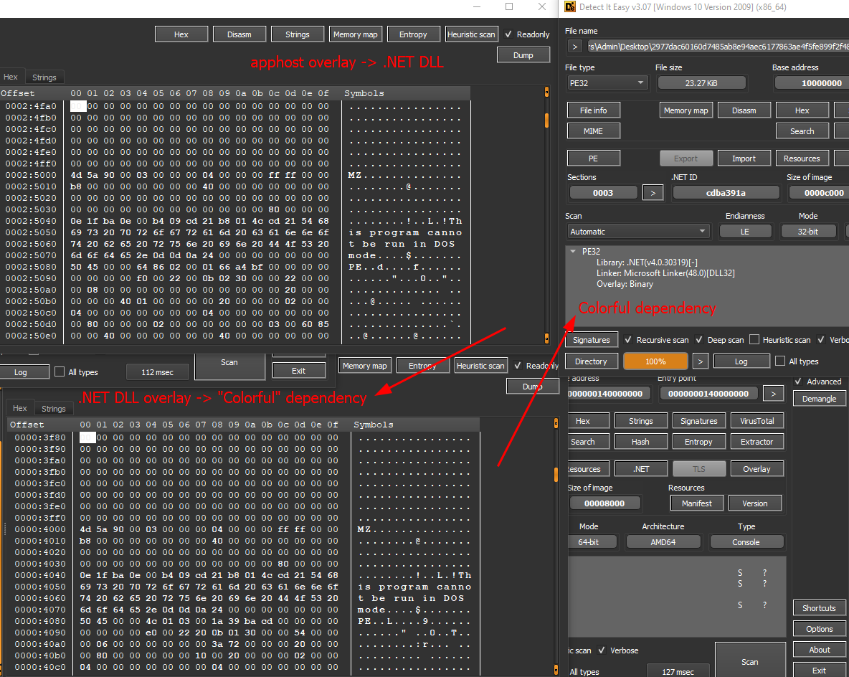This screenshot has width=849, height=677.
Task: Click Overlay button right of TLS
Action: coord(757,469)
